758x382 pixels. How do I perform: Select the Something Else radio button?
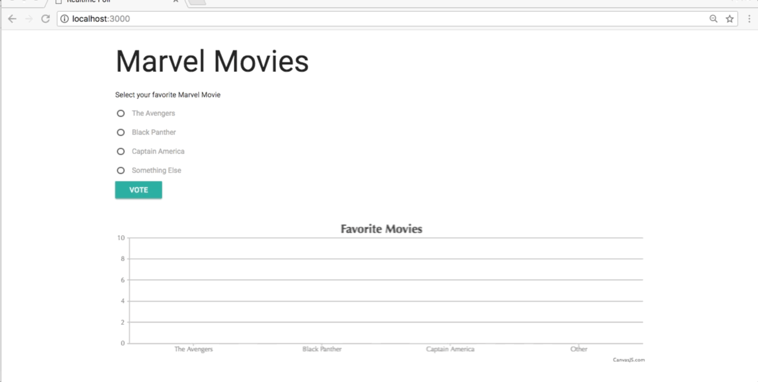click(x=121, y=170)
